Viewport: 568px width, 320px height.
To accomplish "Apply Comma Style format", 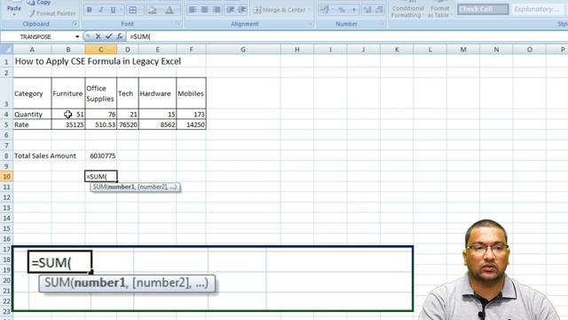I will coord(354,10).
